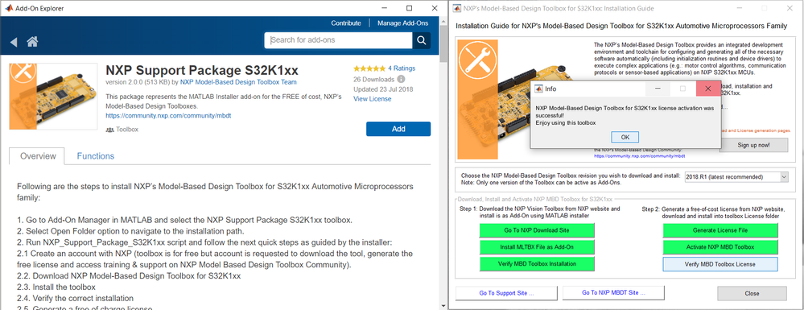
Task: Click Install MLTBX File as Add-On
Action: coord(537,247)
